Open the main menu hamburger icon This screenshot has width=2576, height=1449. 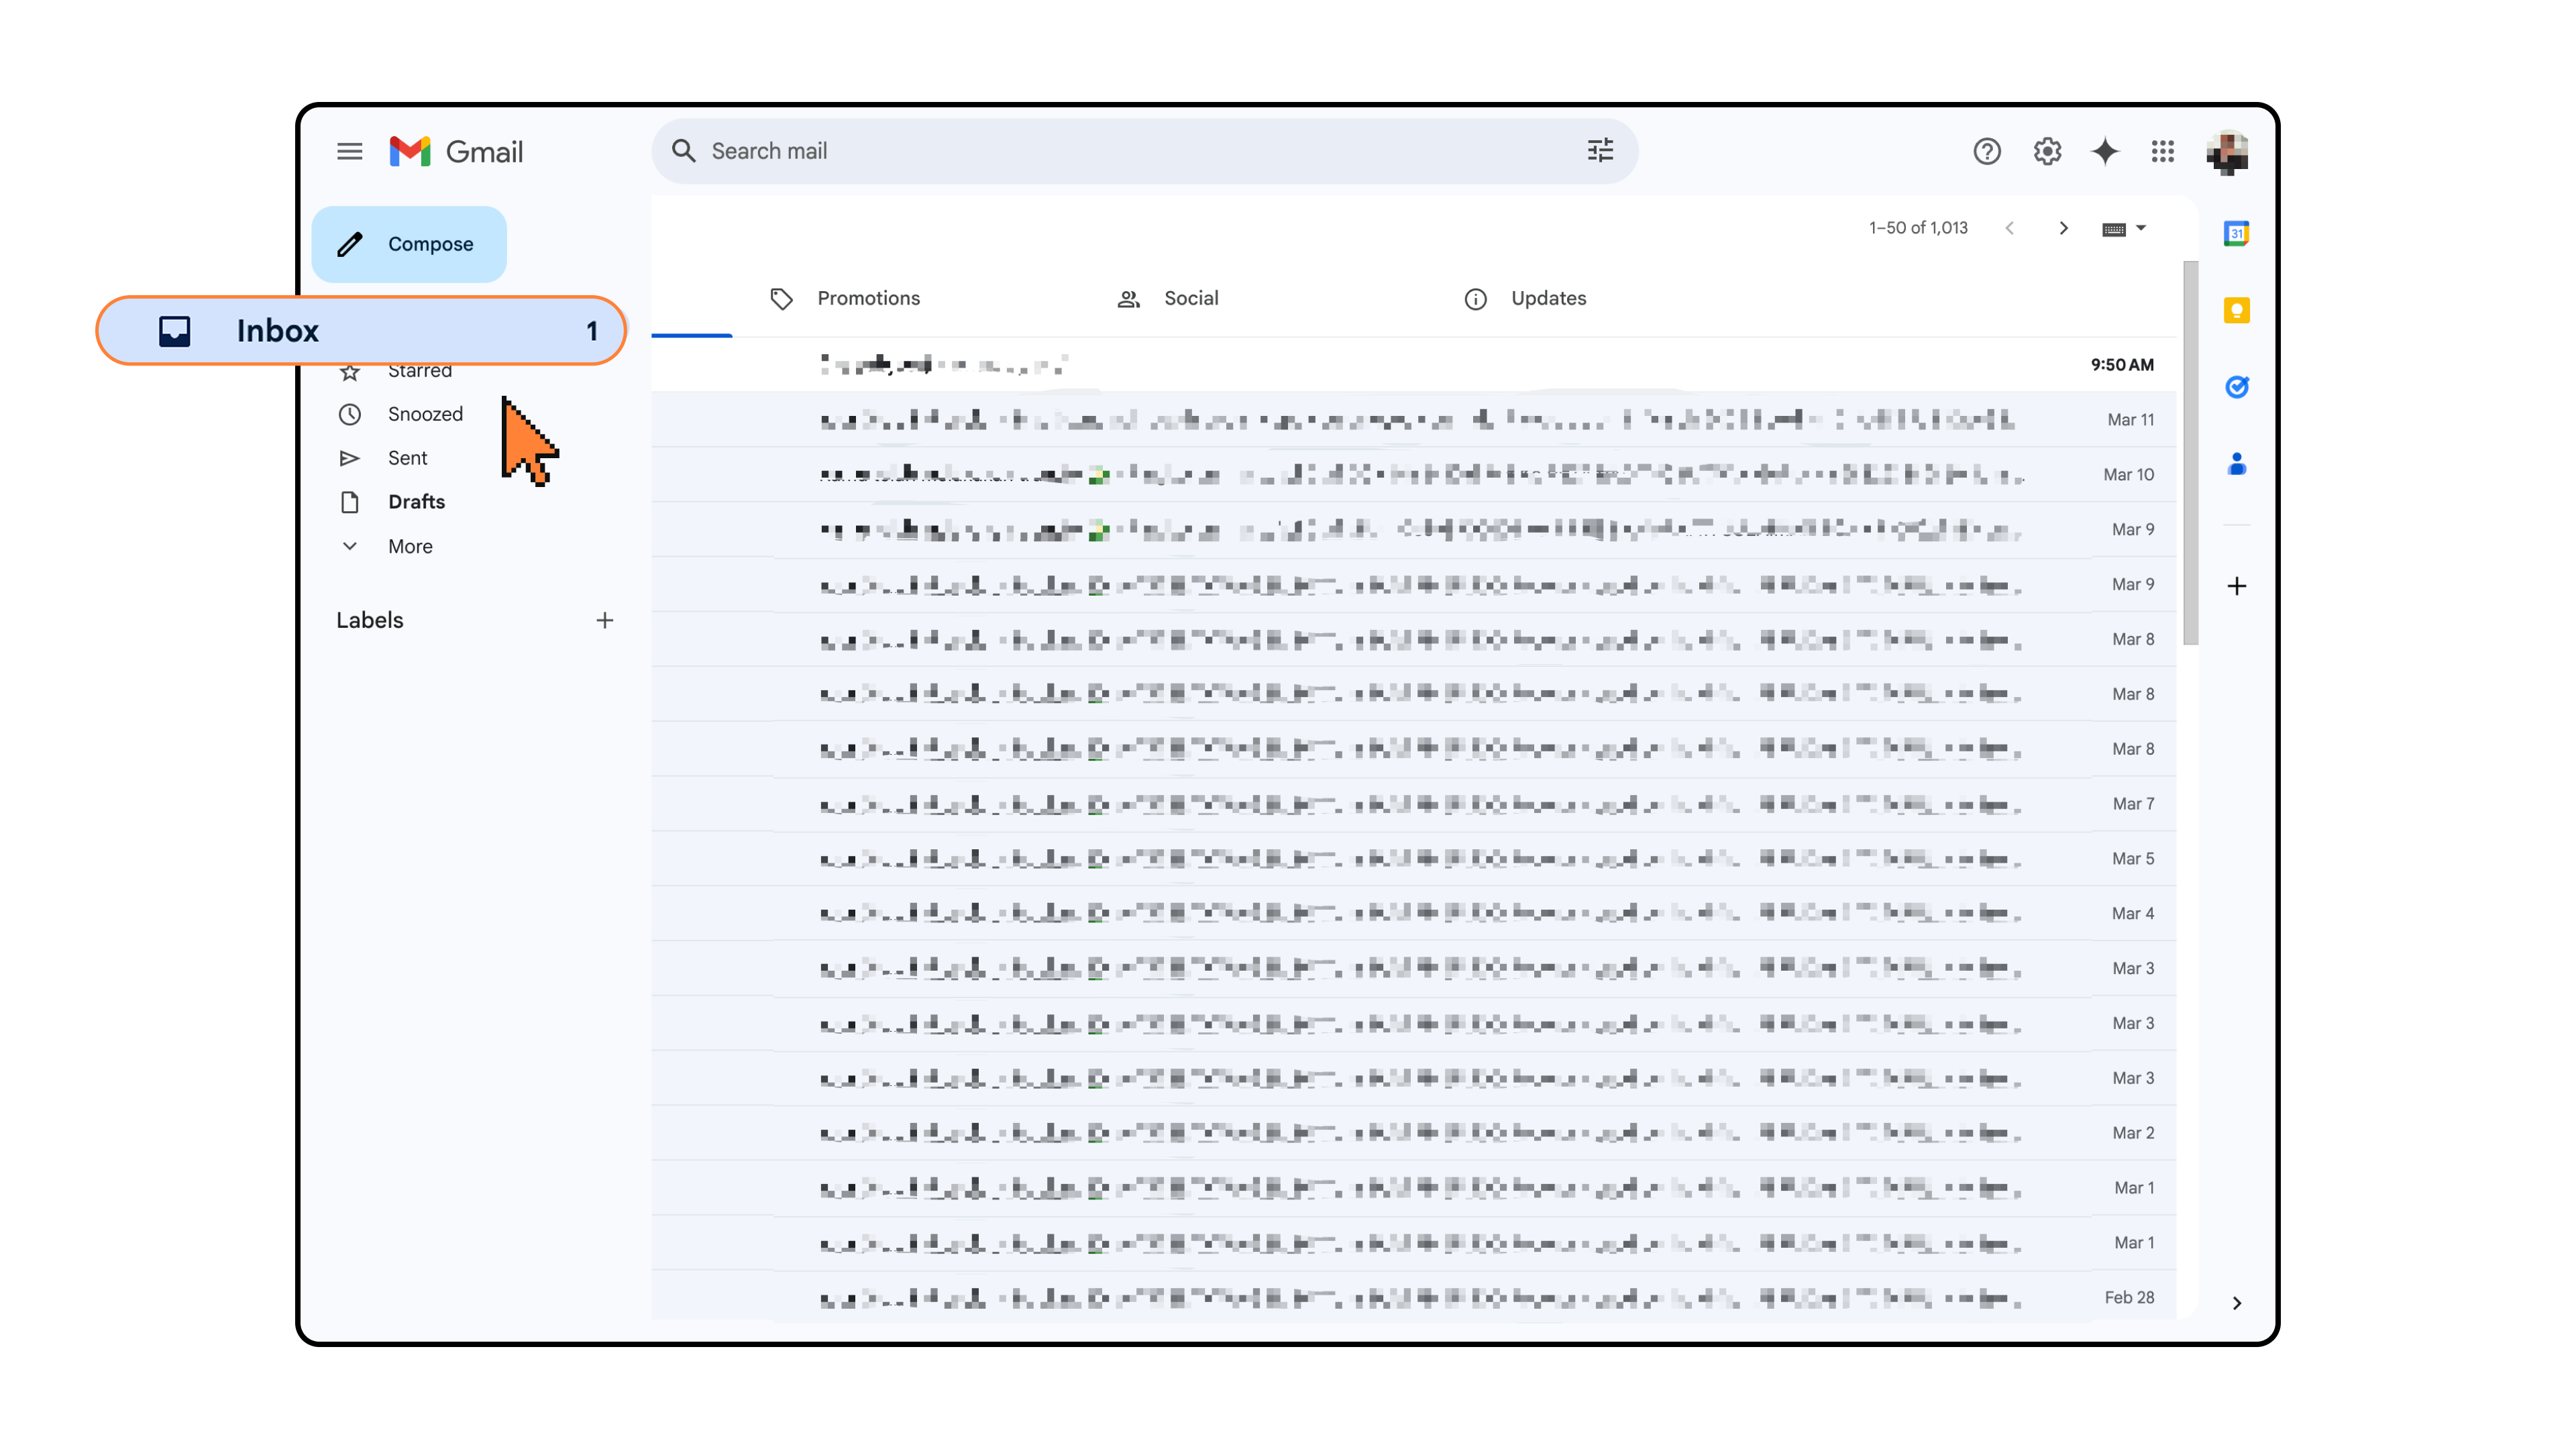tap(349, 151)
